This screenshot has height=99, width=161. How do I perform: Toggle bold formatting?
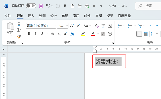(x=29, y=33)
